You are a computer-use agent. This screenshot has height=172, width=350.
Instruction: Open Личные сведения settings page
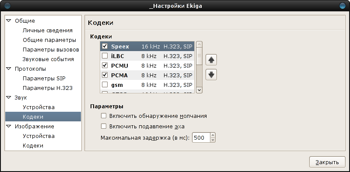click(x=48, y=31)
